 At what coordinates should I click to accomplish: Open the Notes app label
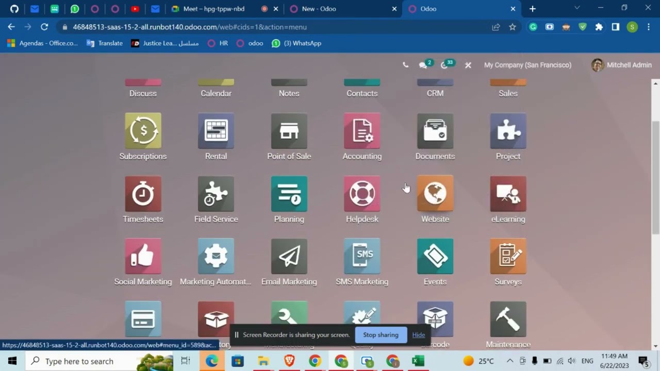point(289,93)
